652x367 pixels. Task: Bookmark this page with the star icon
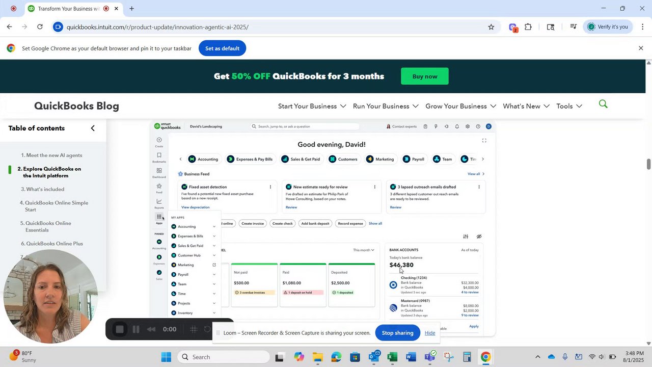[491, 27]
